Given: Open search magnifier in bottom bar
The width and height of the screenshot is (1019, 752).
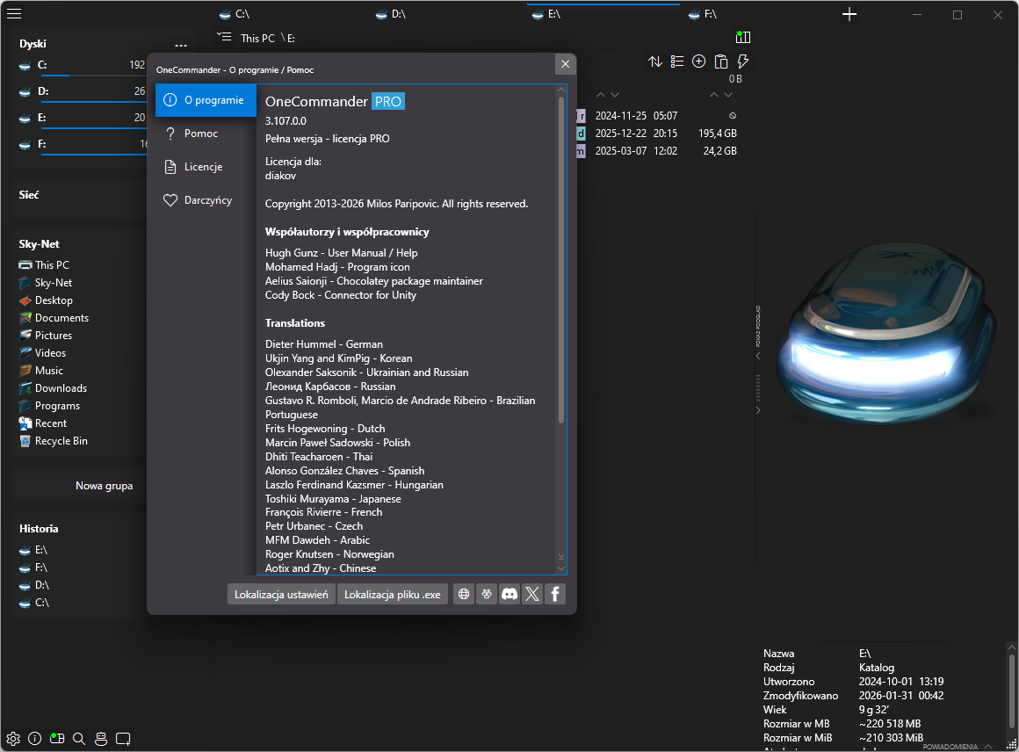Looking at the screenshot, I should point(79,738).
